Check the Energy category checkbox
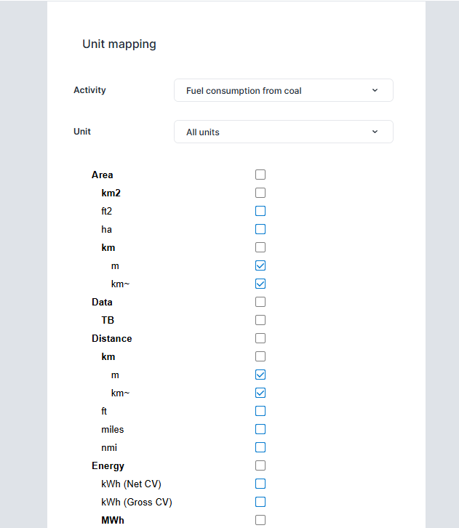Image resolution: width=459 pixels, height=528 pixels. point(260,465)
